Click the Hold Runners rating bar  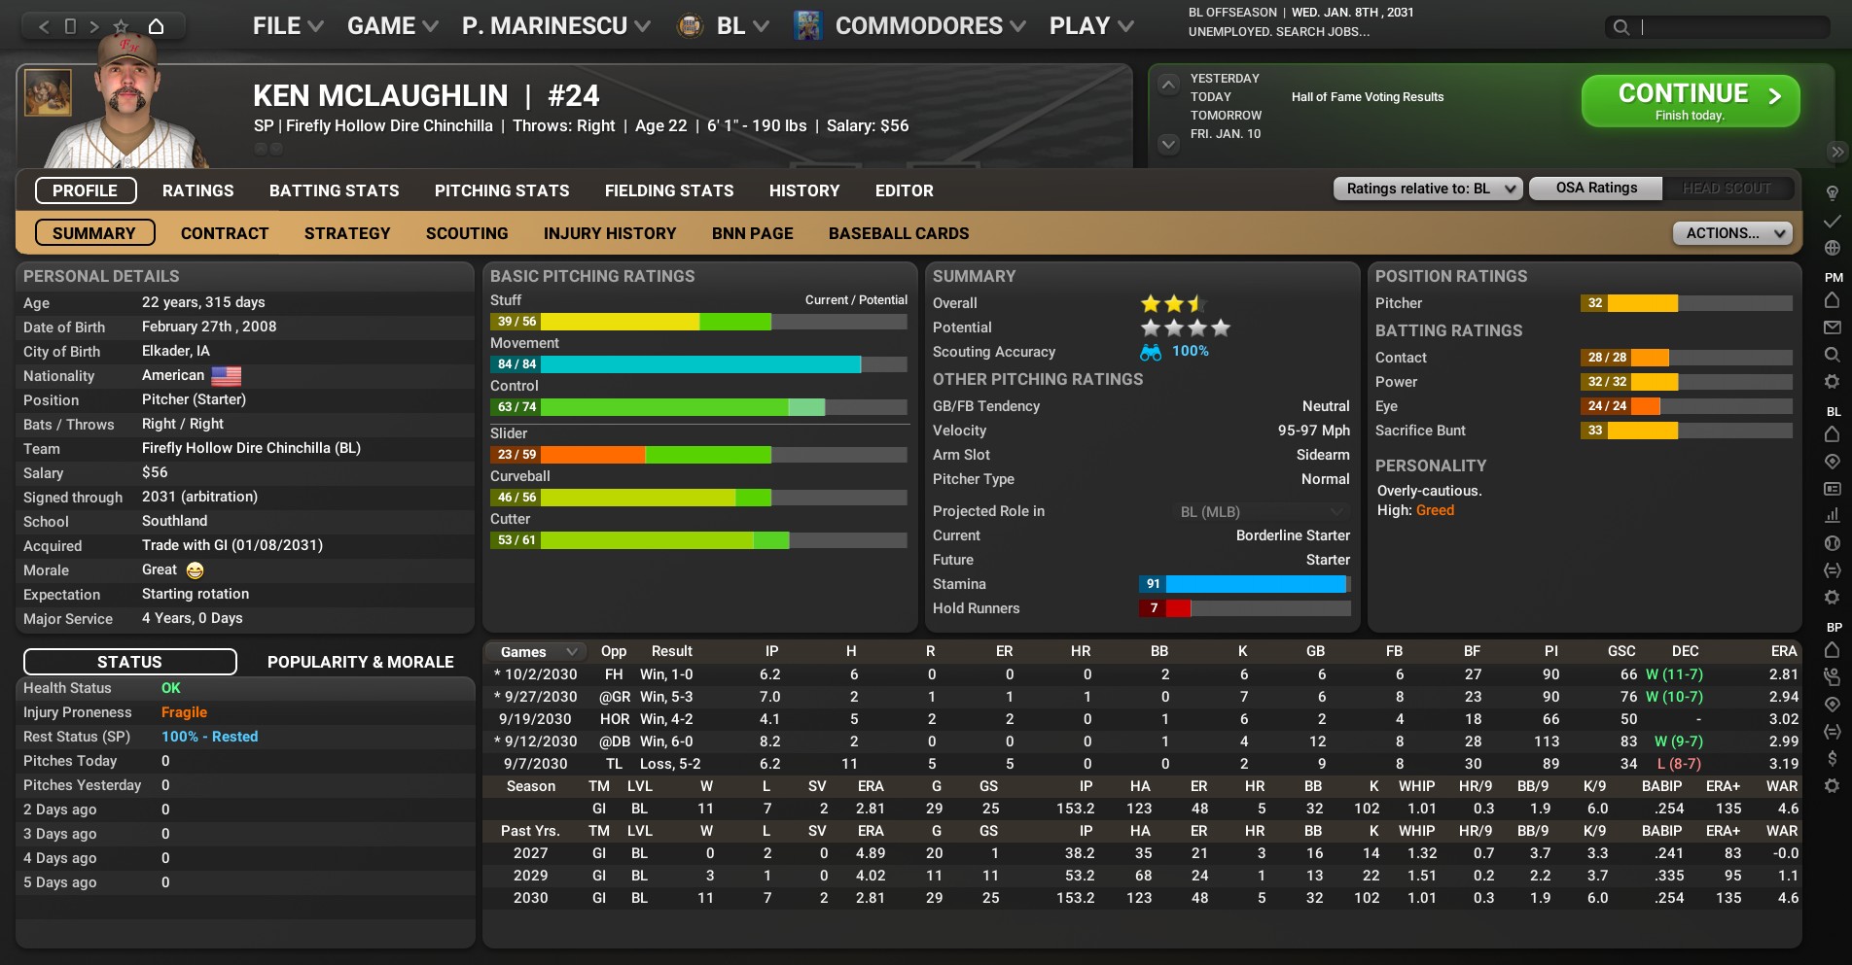coord(1245,608)
